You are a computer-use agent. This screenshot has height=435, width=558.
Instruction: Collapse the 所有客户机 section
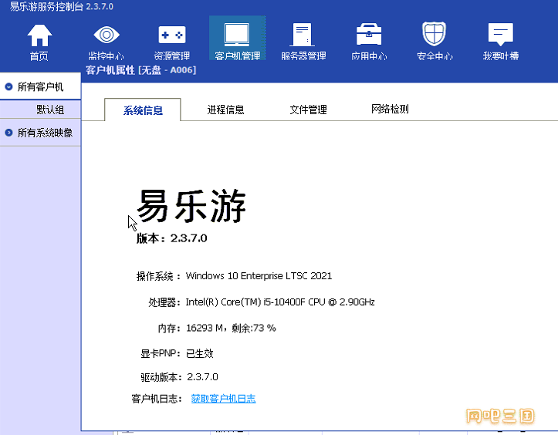point(8,86)
